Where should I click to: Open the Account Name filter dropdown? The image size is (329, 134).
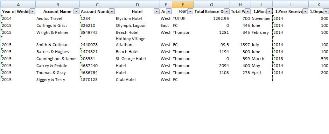(x=76, y=12)
